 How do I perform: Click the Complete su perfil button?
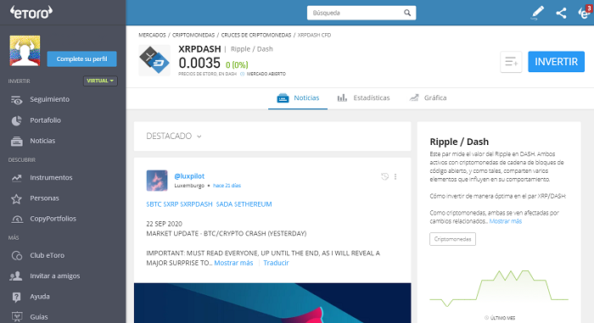pos(81,58)
